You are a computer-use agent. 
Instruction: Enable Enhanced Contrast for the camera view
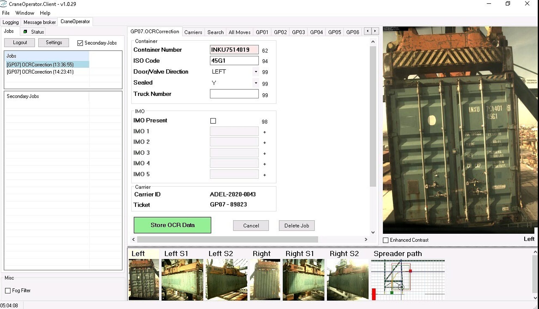tap(385, 240)
